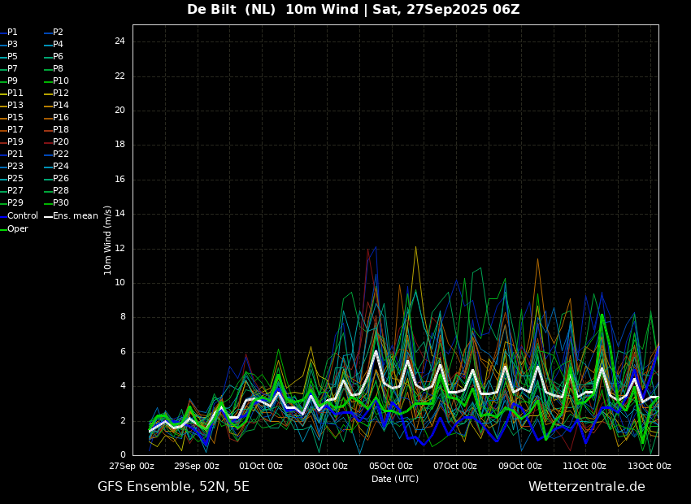Screen dimensions: 691x504
Task: Click the GFS Ensemble, 52N, 5E caption
Action: pos(173,487)
